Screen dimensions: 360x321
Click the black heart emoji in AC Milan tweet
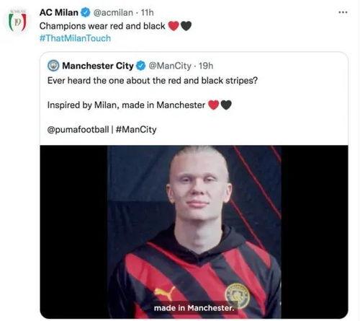tap(186, 26)
